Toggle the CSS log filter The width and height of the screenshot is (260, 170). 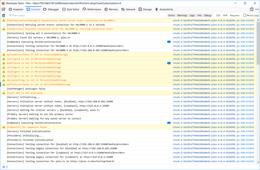(x=218, y=15)
